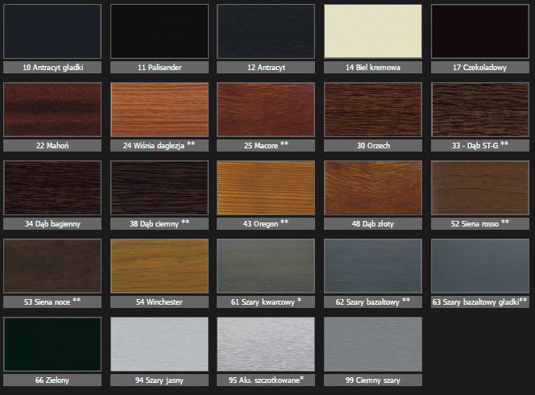Viewport: 535px width, 395px height.
Task: Select the 22 Mahoń wood texture
Action: [x=53, y=110]
